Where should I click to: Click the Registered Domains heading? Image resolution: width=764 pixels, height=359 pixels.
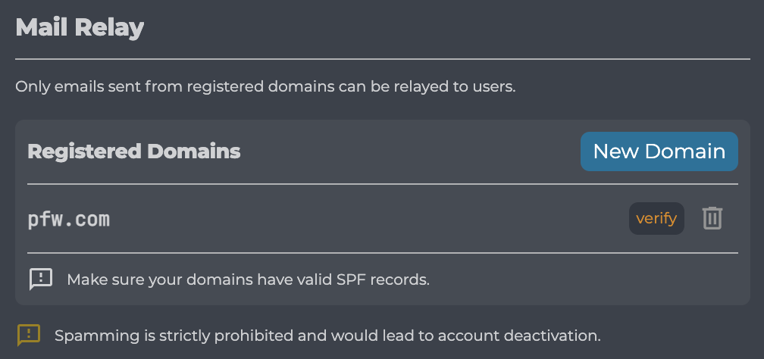(x=134, y=151)
